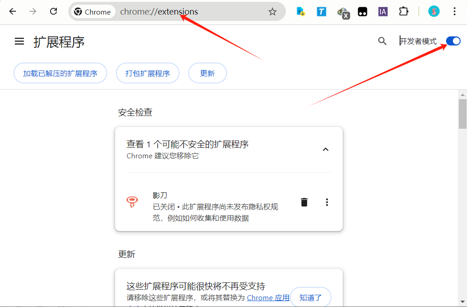Open the extensions puzzle piece menu
Image resolution: width=467 pixels, height=307 pixels.
point(404,12)
